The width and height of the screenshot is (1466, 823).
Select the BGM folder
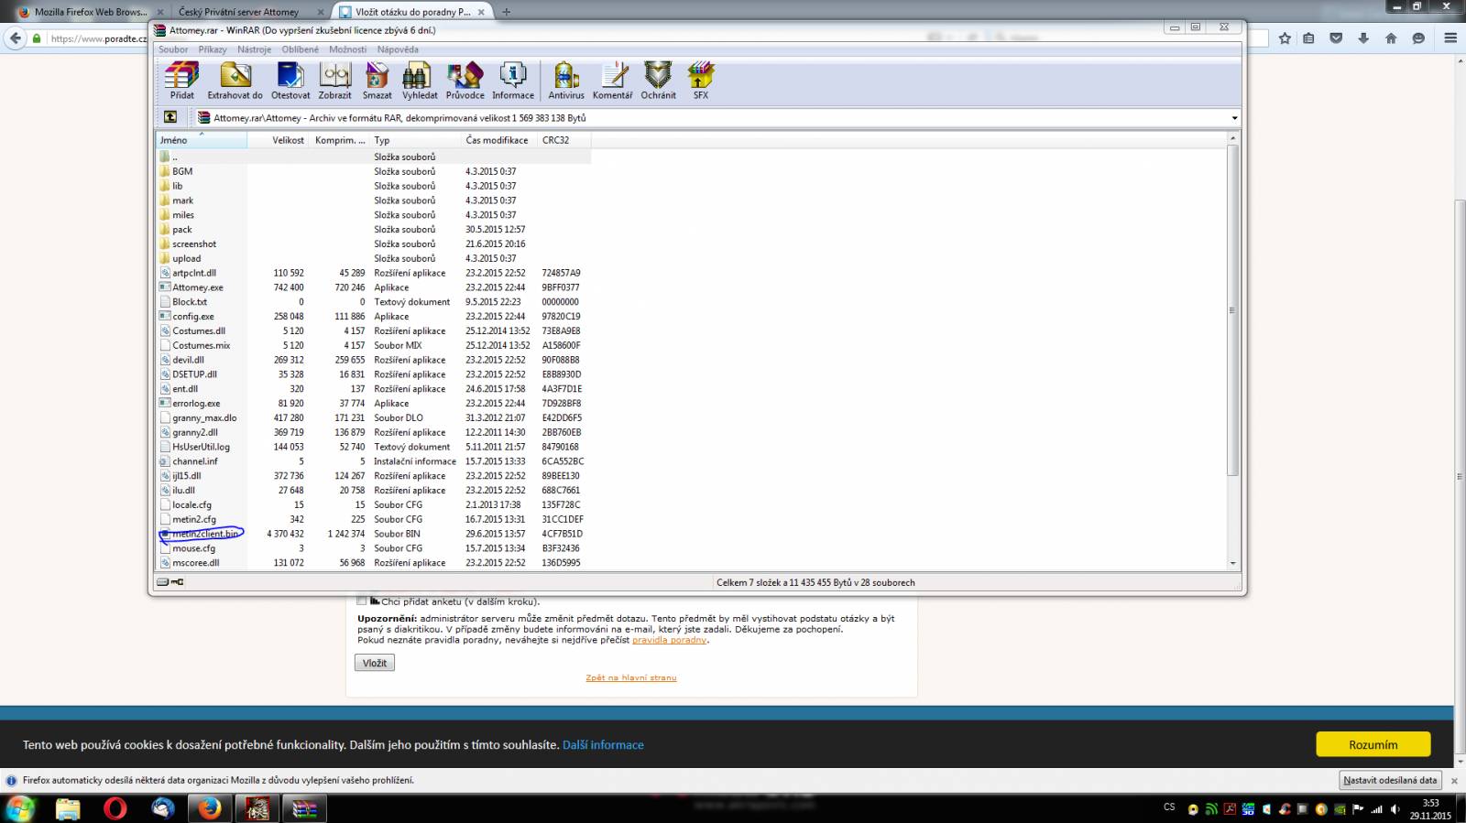pos(182,171)
